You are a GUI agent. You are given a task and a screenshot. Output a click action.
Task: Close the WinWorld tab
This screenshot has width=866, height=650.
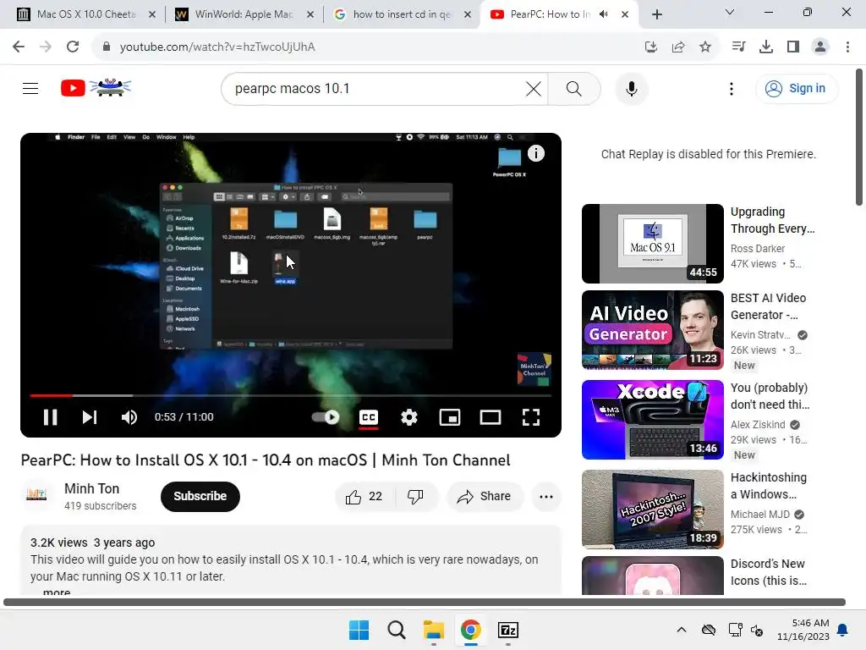point(310,14)
